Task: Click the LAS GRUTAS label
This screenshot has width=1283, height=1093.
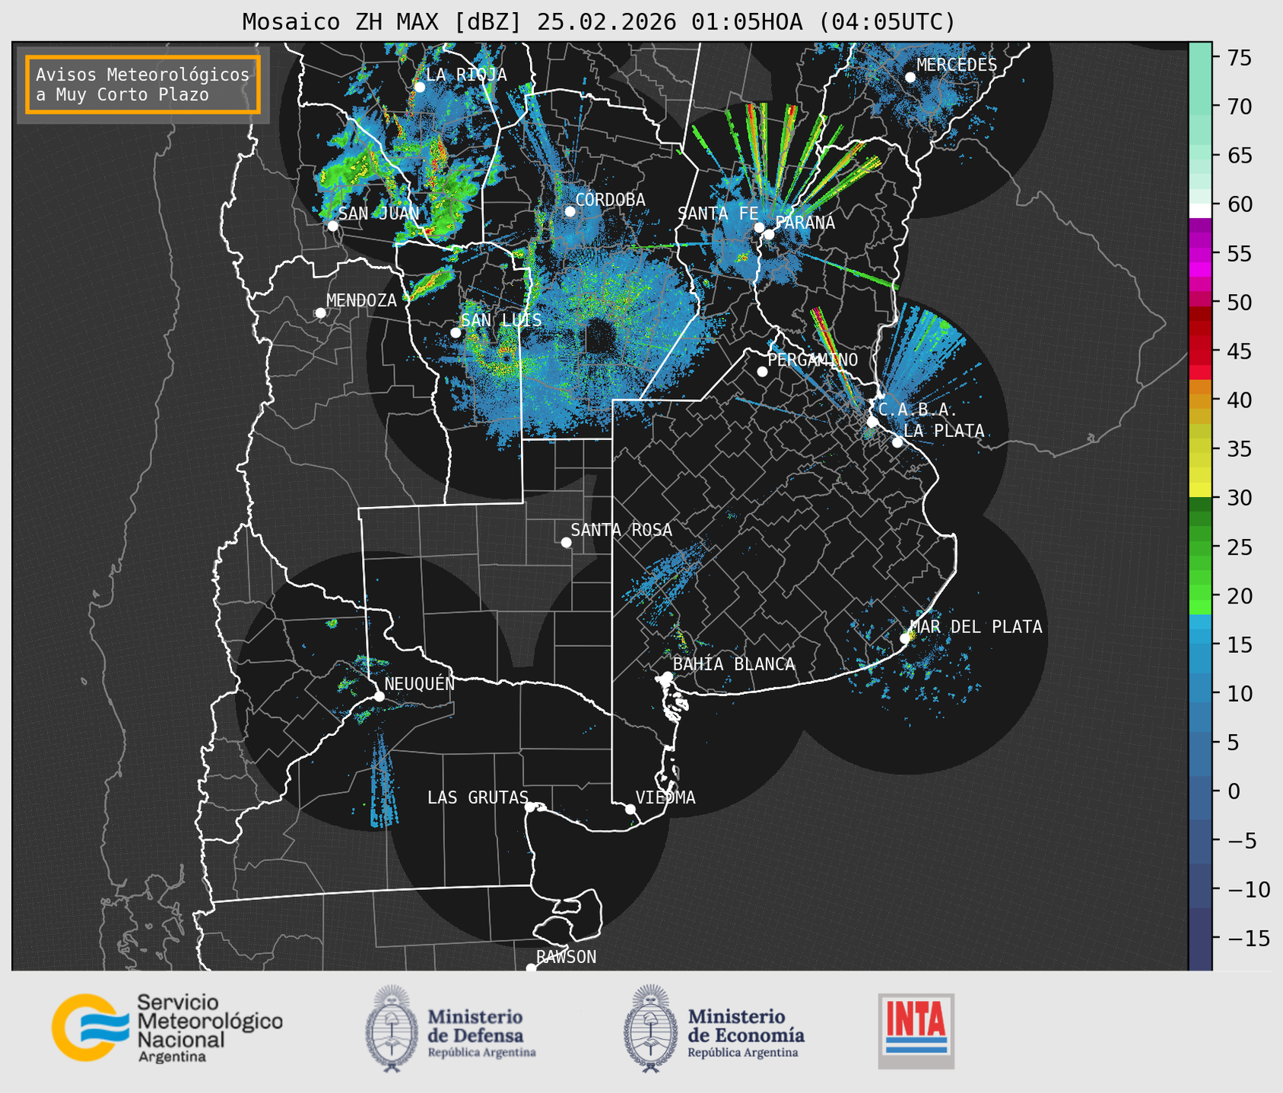Action: point(478,798)
